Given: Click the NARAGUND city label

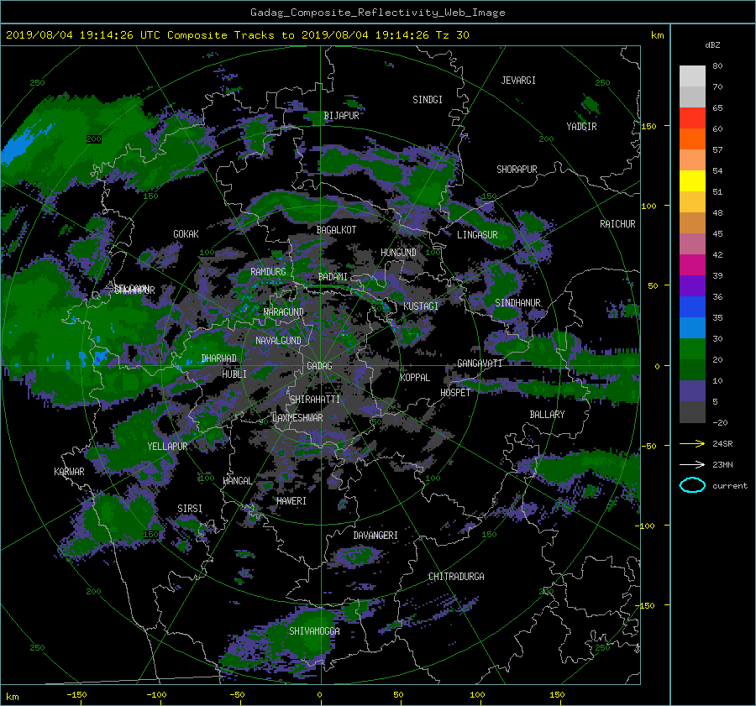Looking at the screenshot, I should [x=284, y=311].
